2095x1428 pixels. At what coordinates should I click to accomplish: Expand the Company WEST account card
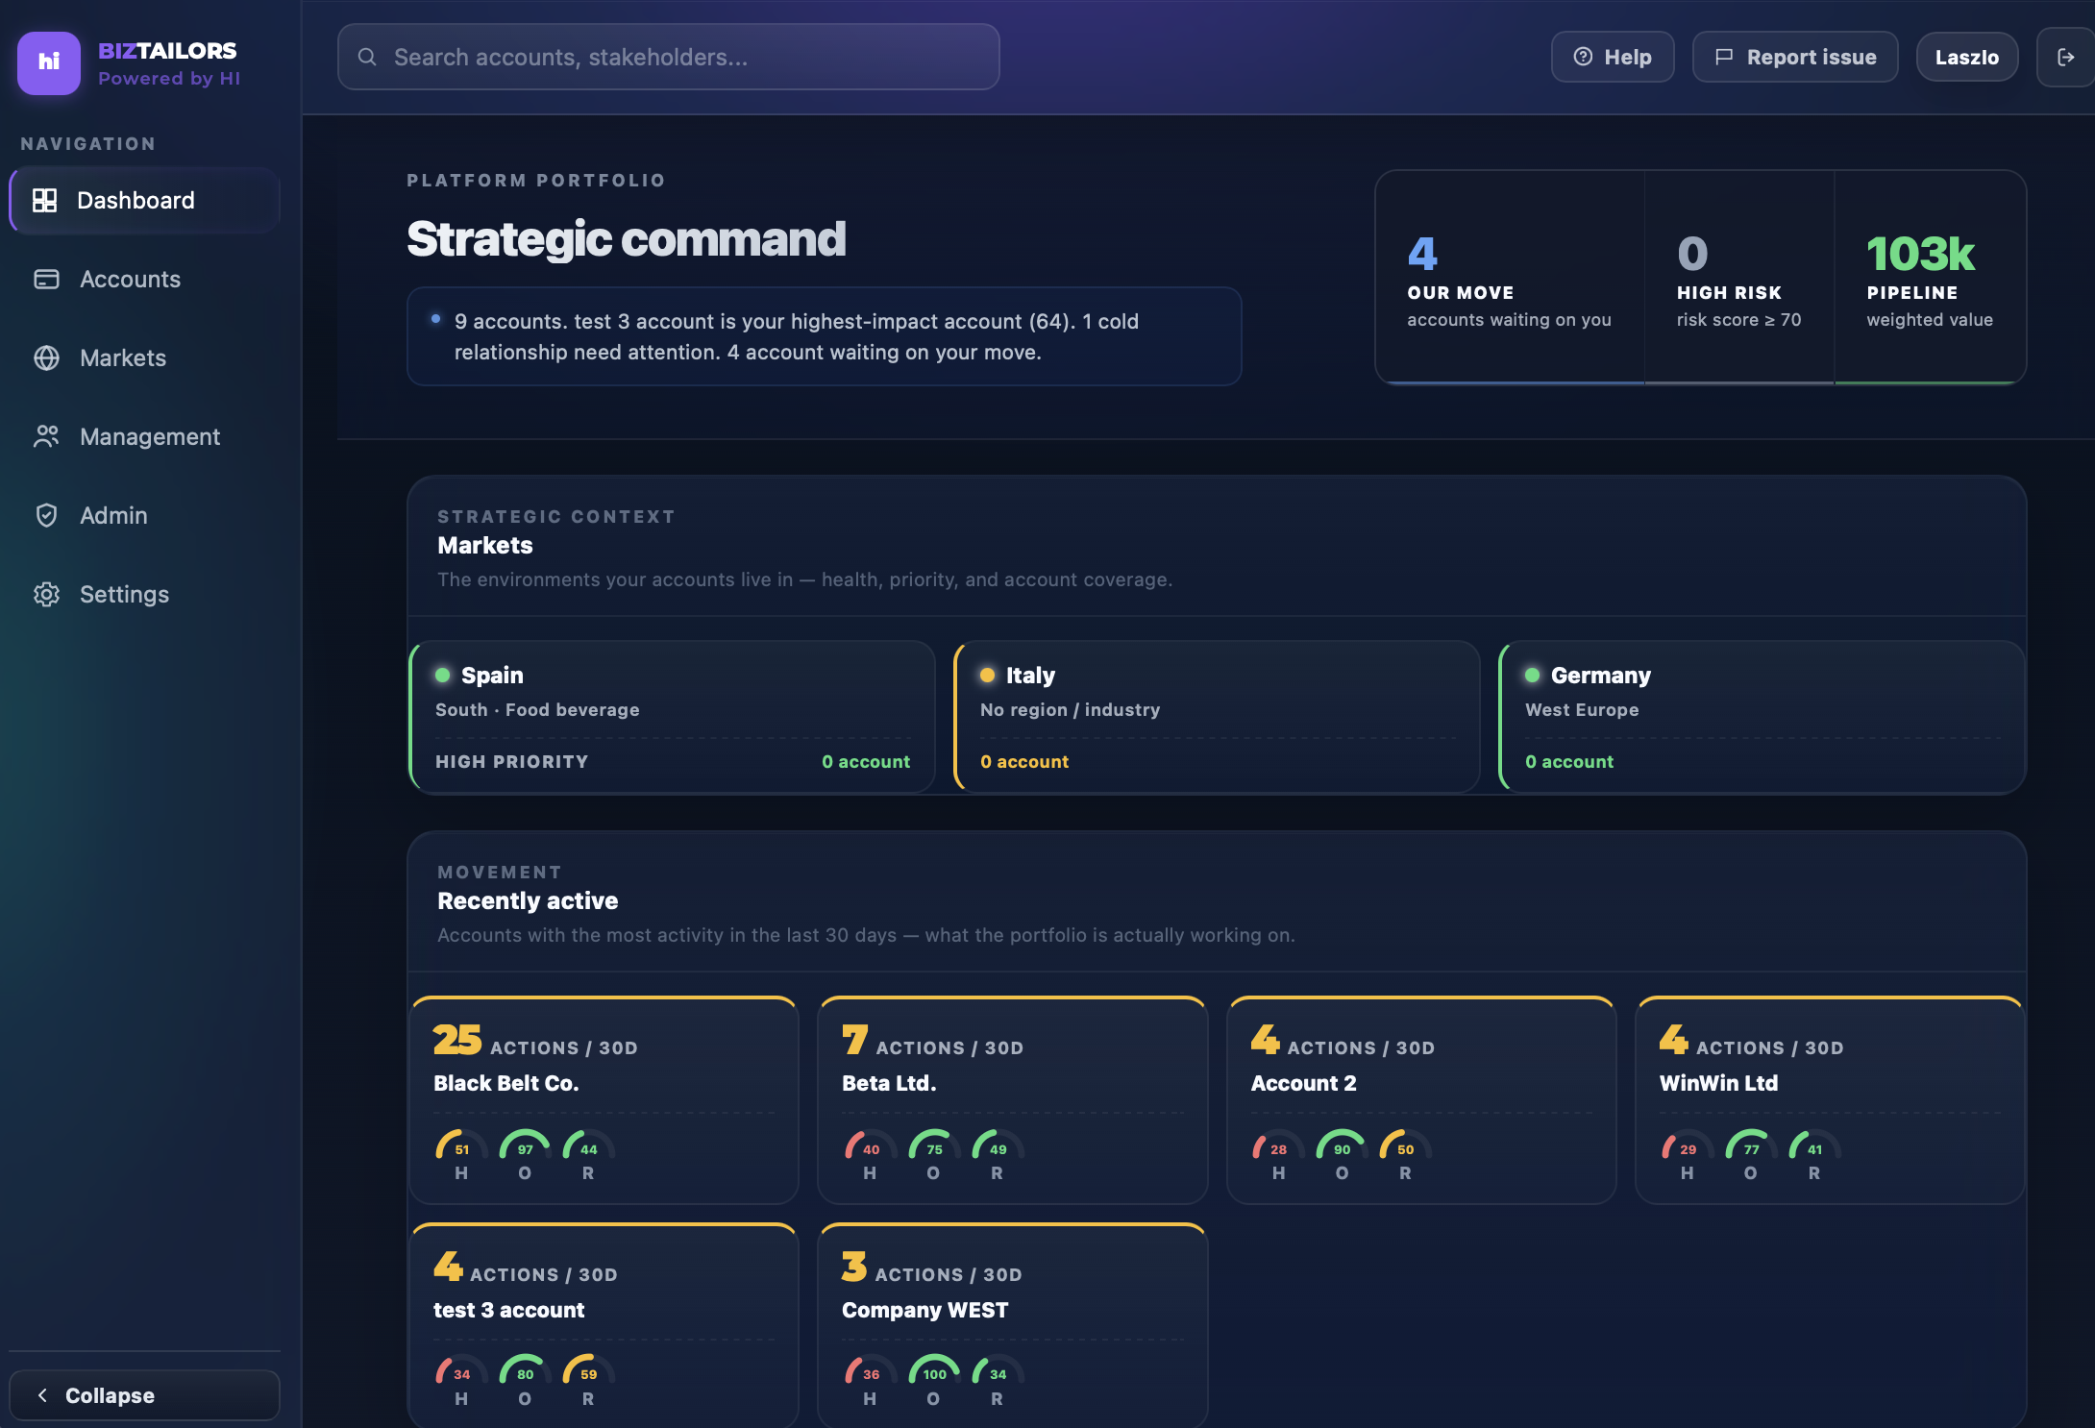pos(1012,1326)
